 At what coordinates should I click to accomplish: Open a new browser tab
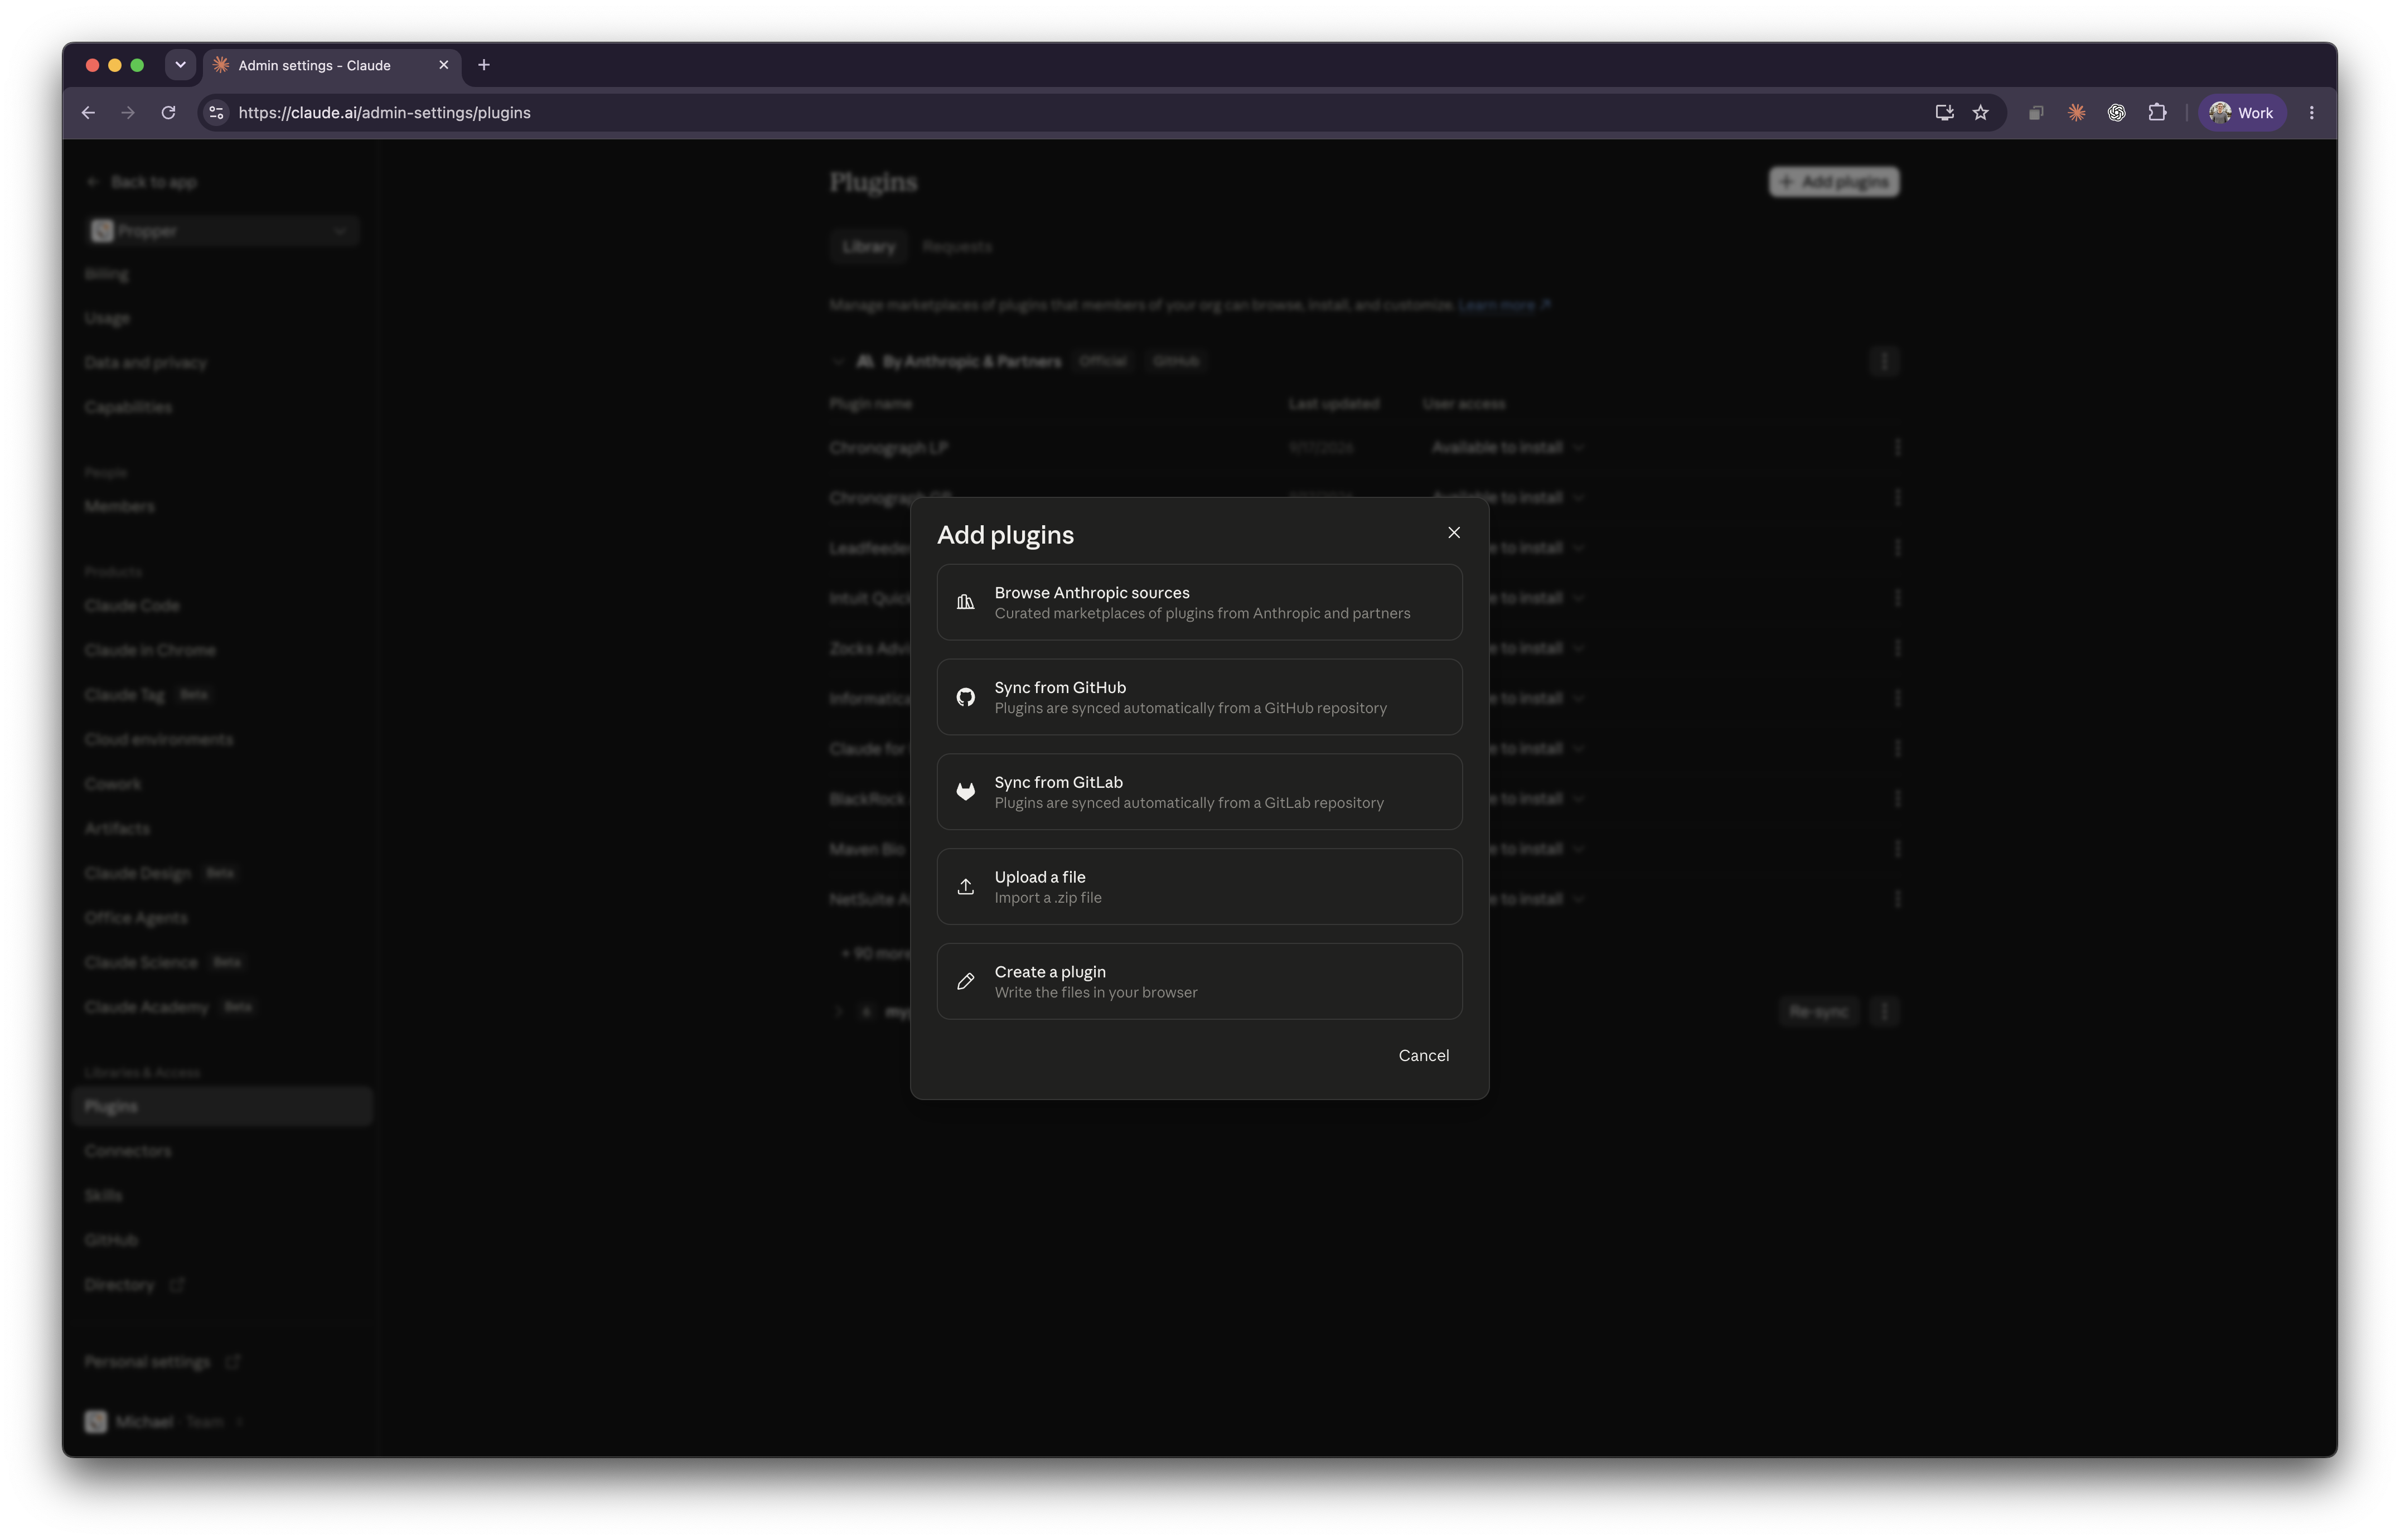(484, 65)
